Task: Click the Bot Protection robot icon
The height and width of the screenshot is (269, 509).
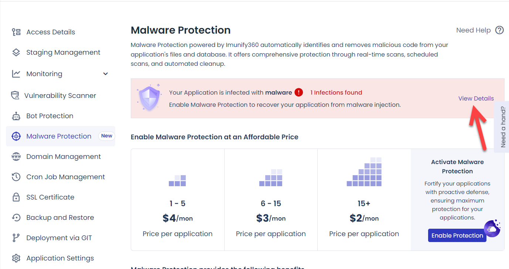Action: point(16,116)
